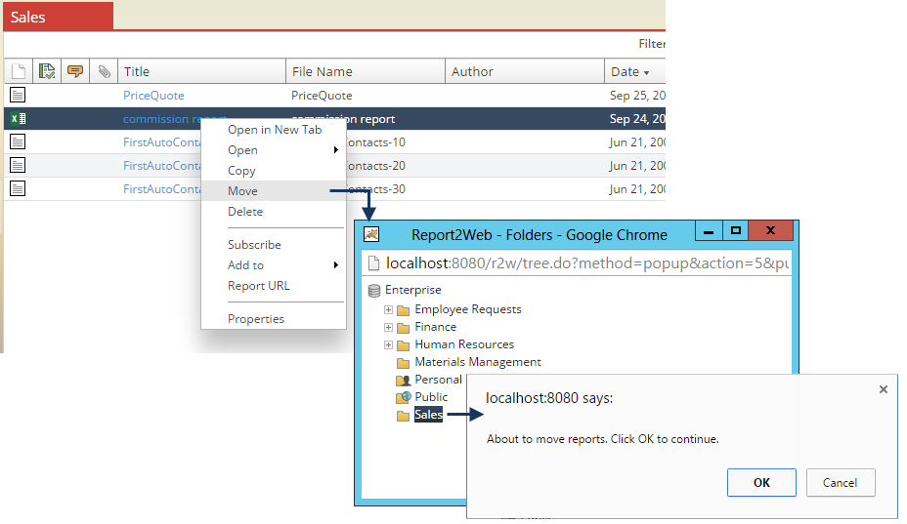Click the Personal folder user icon
907x524 pixels.
tap(404, 381)
